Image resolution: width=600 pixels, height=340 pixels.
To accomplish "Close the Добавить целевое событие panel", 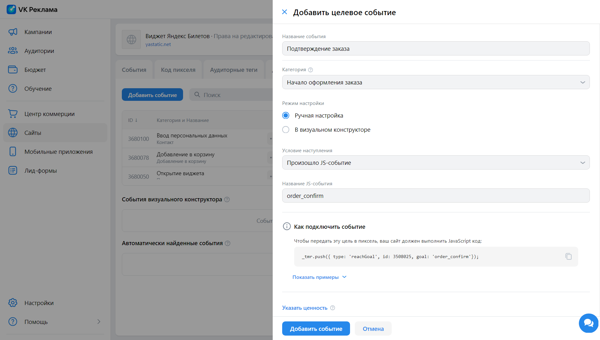I will [x=284, y=12].
